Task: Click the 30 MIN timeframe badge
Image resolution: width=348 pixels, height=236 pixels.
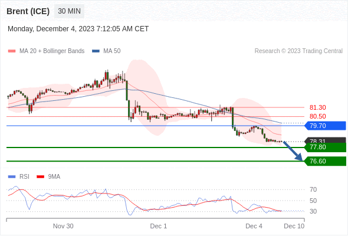Action: [69, 11]
